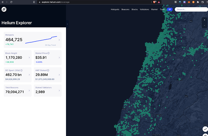Click the Helium Explorer title
Viewport: 208px width, 136px height.
pos(17,23)
